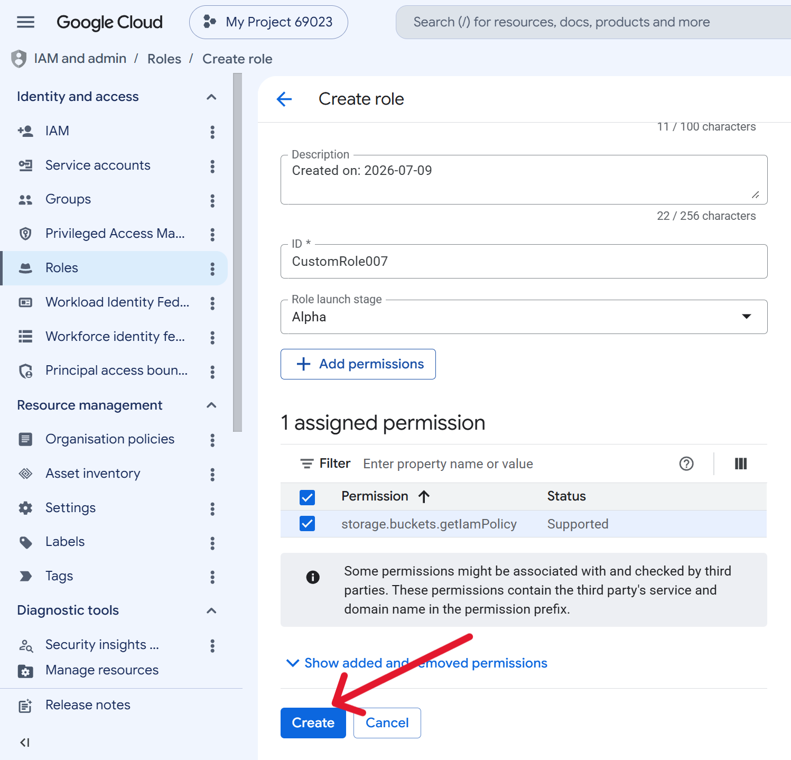Viewport: 791px width, 760px height.
Task: Open more options for Settings item
Action: tap(212, 508)
